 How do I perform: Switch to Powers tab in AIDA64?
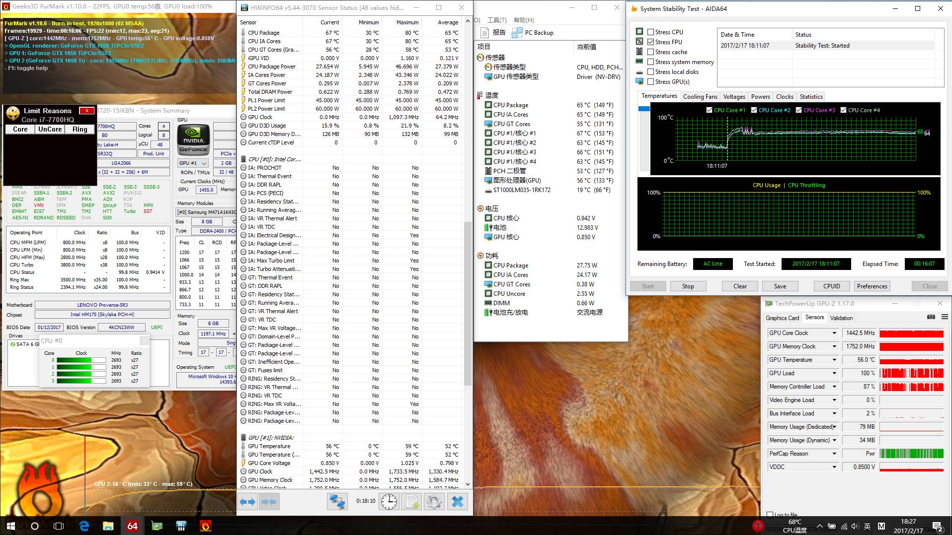tap(760, 97)
